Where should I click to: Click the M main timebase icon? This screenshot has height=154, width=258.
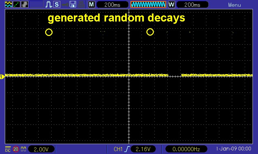click(92, 4)
